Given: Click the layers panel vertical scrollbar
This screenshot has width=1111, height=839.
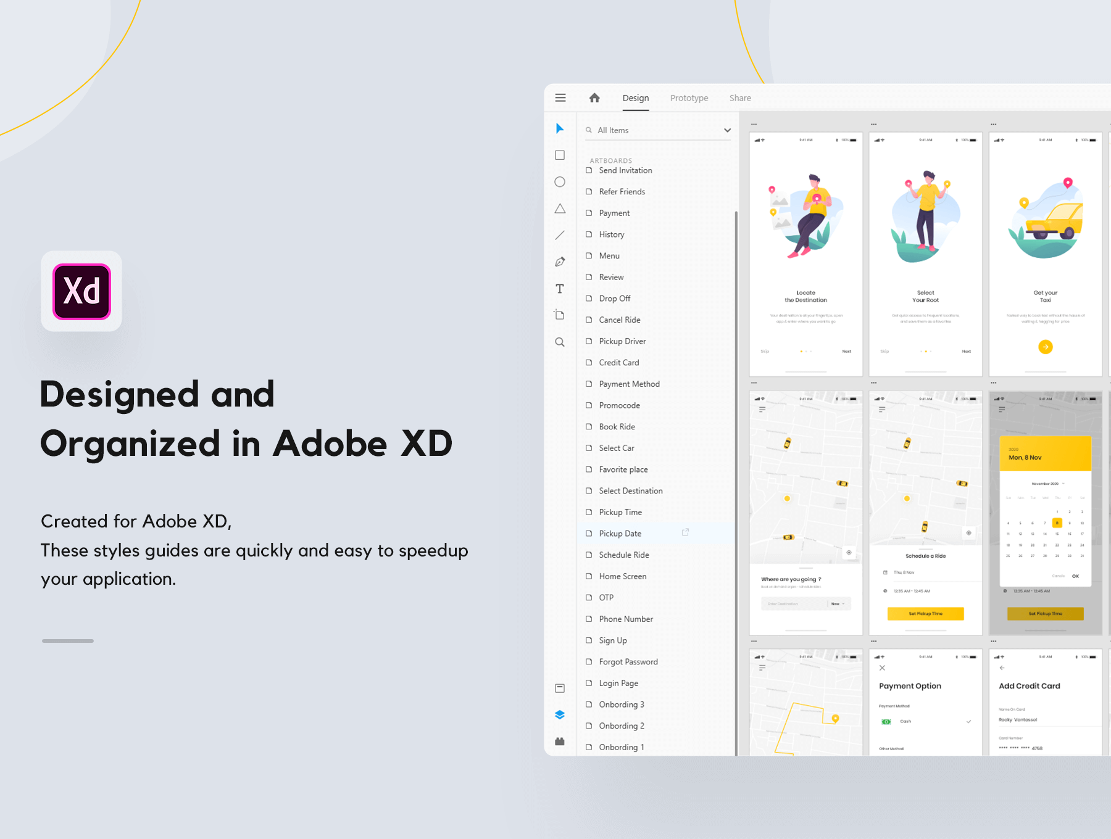Looking at the screenshot, I should coord(736,481).
